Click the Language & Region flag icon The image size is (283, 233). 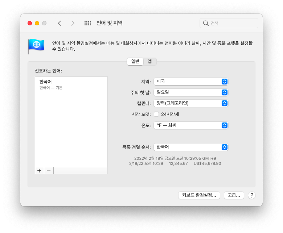click(36, 46)
